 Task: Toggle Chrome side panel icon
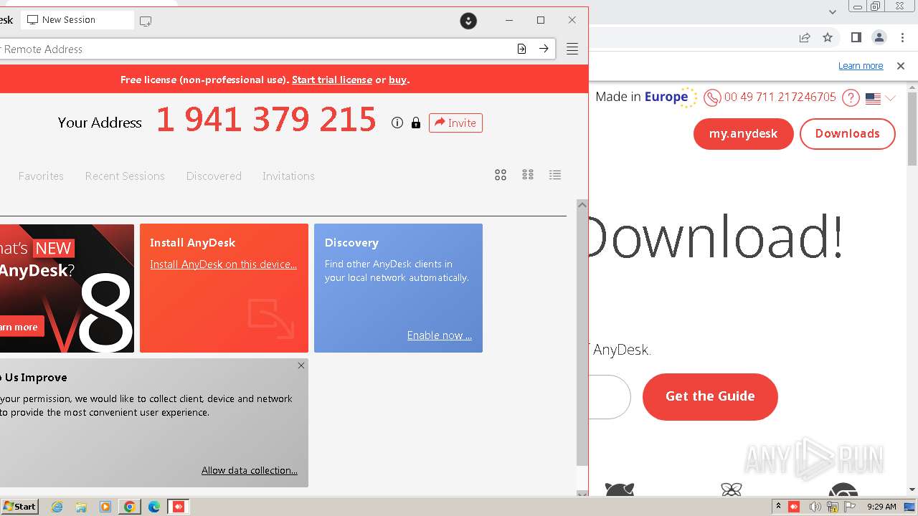click(x=856, y=37)
